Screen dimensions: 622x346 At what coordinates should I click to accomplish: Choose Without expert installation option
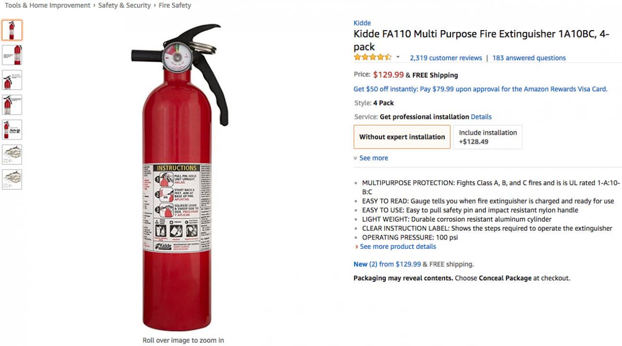[x=402, y=137]
